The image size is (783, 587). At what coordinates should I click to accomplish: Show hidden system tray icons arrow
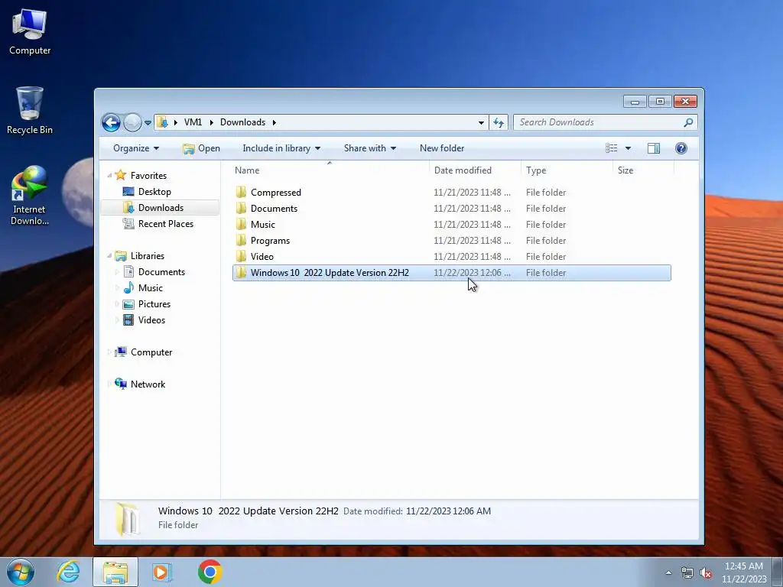click(668, 572)
